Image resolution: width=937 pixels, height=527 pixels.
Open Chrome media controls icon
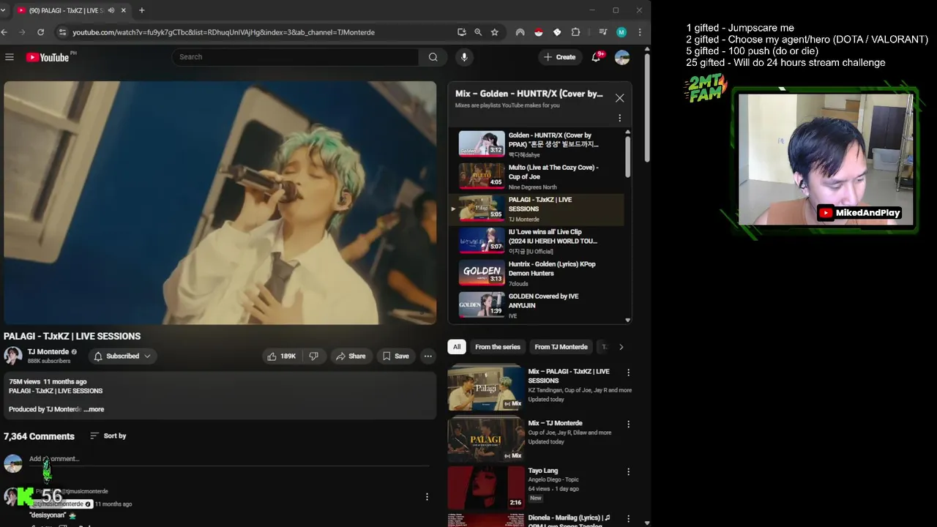pyautogui.click(x=602, y=32)
